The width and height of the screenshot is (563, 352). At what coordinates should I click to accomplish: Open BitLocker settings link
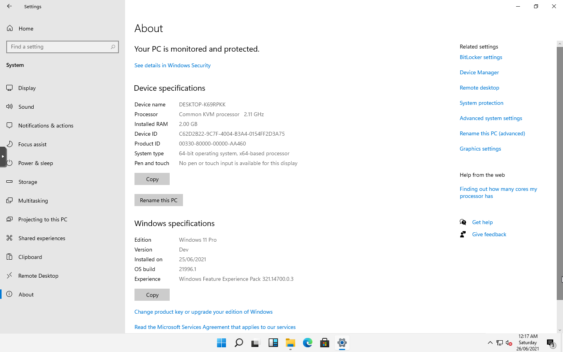[x=481, y=57]
